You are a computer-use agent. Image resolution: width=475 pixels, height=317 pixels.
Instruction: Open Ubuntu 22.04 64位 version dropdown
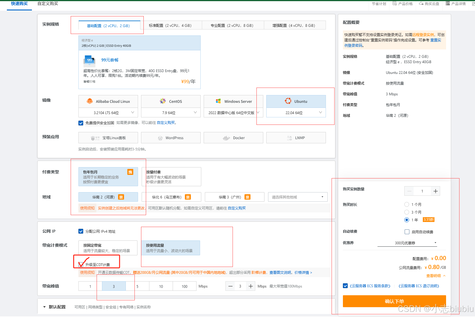[x=296, y=113]
